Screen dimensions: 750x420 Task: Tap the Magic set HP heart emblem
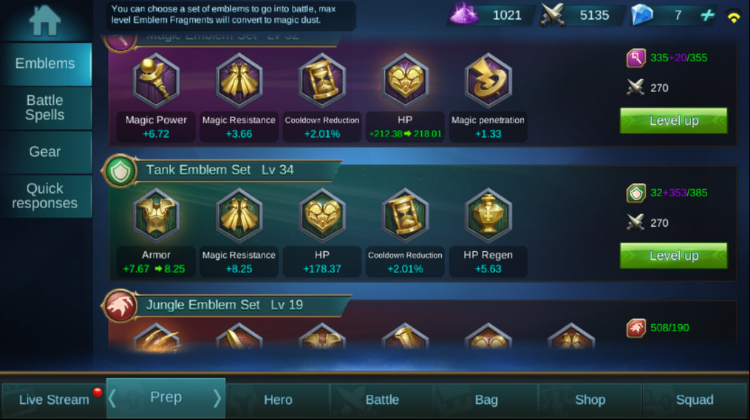point(405,80)
